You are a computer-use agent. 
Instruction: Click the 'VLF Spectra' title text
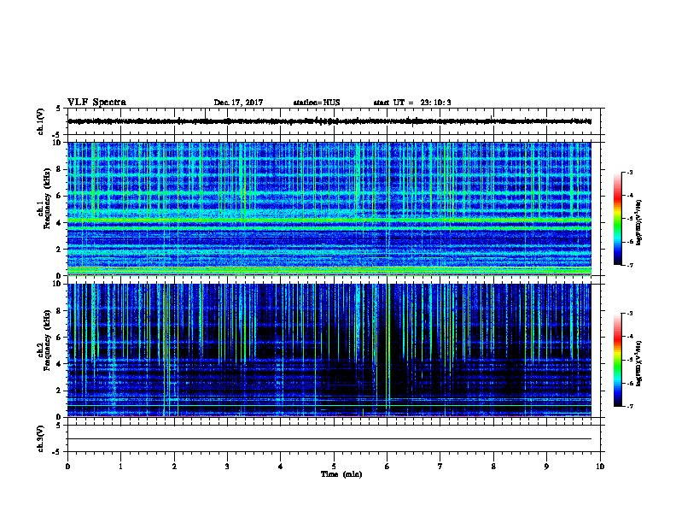pos(96,102)
